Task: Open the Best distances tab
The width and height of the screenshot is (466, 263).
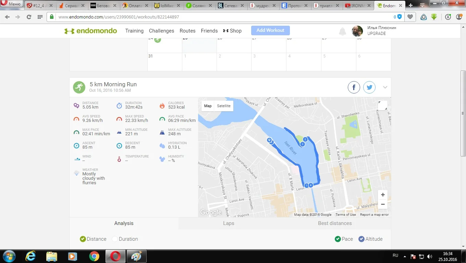Action: (x=335, y=223)
